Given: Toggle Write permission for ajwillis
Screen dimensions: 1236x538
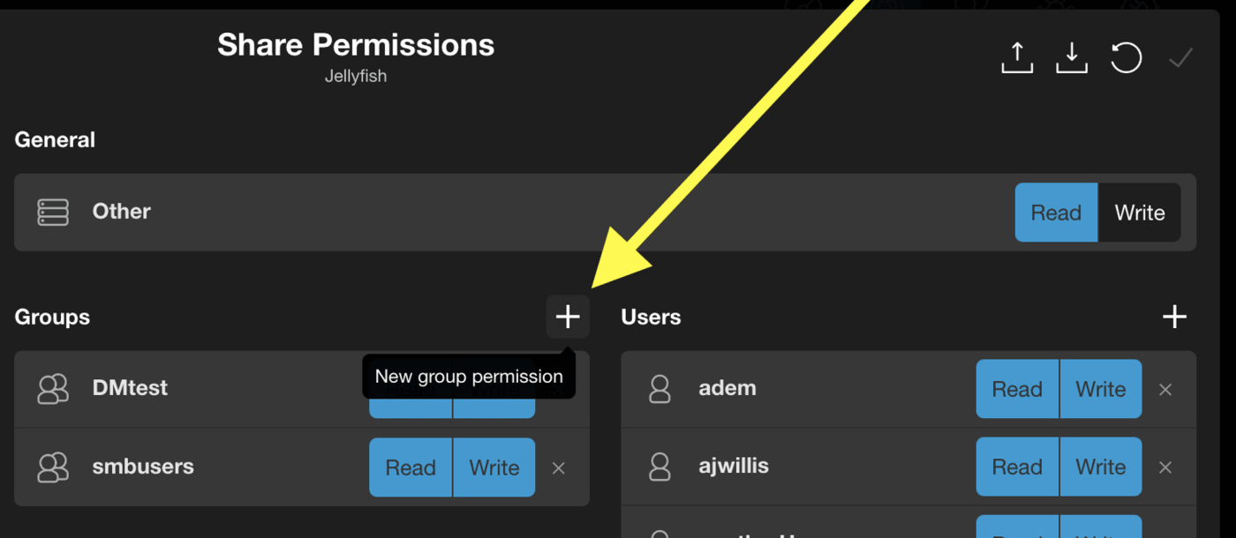Looking at the screenshot, I should click(x=1100, y=467).
